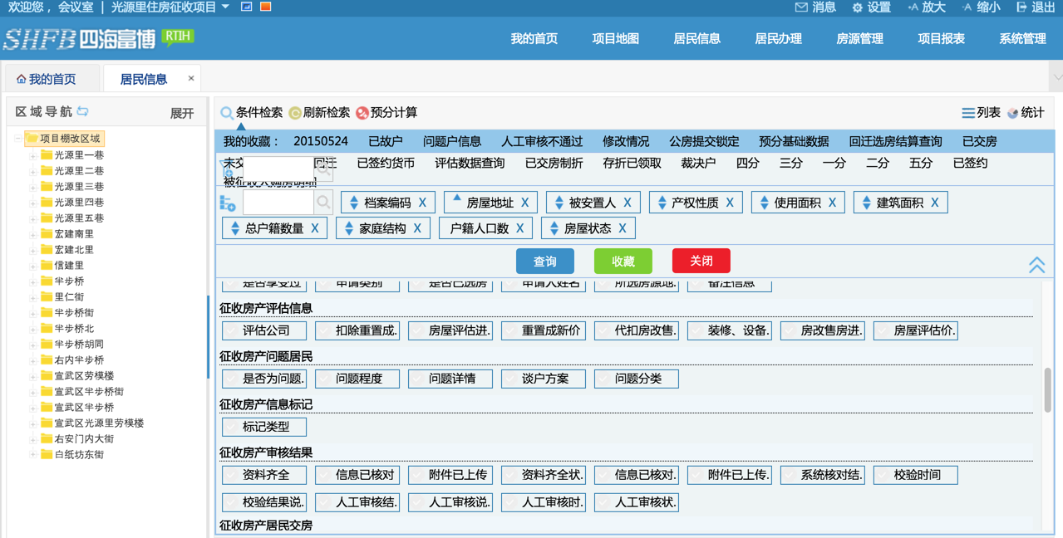
Task: Remove the 档案编码 filter tag
Action: pyautogui.click(x=422, y=203)
